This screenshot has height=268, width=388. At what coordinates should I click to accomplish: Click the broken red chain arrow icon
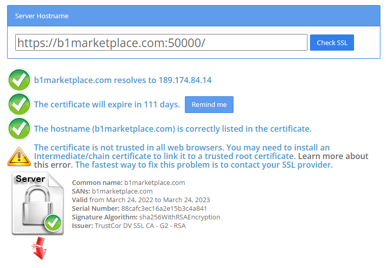point(39,248)
